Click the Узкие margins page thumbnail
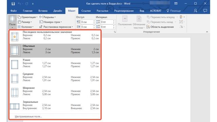The image size is (217, 122). (15, 65)
